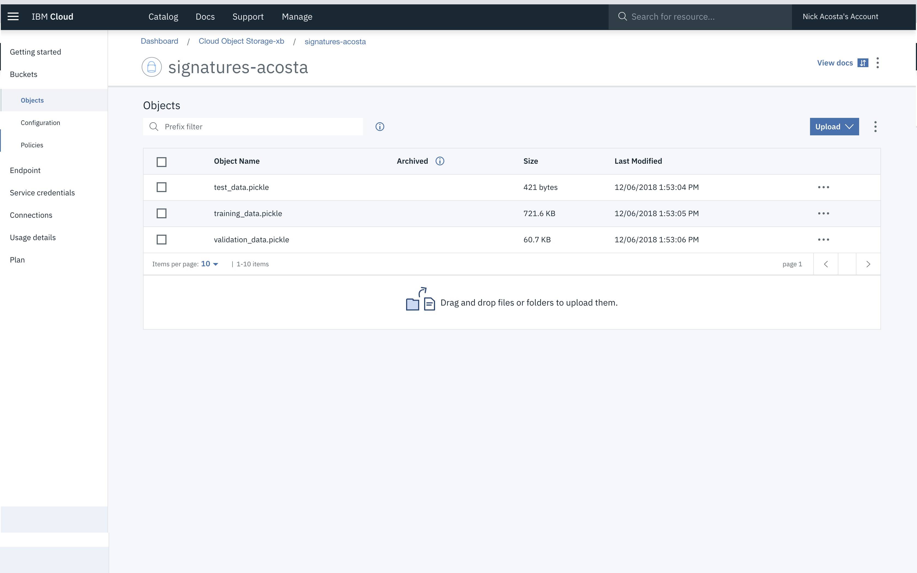
Task: Check the test_data.pickle row checkbox
Action: [161, 187]
